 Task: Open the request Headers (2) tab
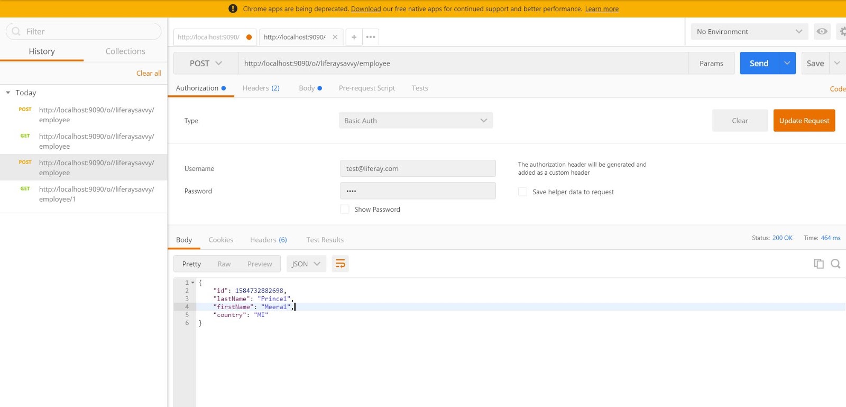[x=261, y=88]
